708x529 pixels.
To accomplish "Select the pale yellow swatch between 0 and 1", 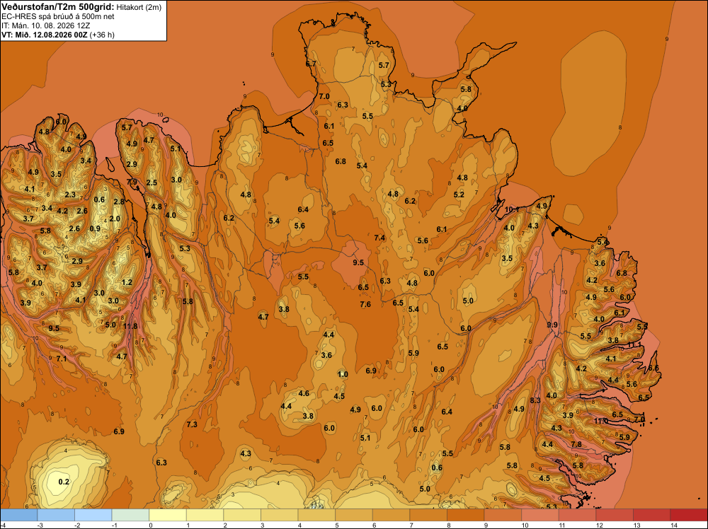I will pyautogui.click(x=168, y=515).
